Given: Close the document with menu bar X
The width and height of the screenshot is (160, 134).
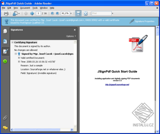Looking at the screenshot, I should (x=157, y=8).
